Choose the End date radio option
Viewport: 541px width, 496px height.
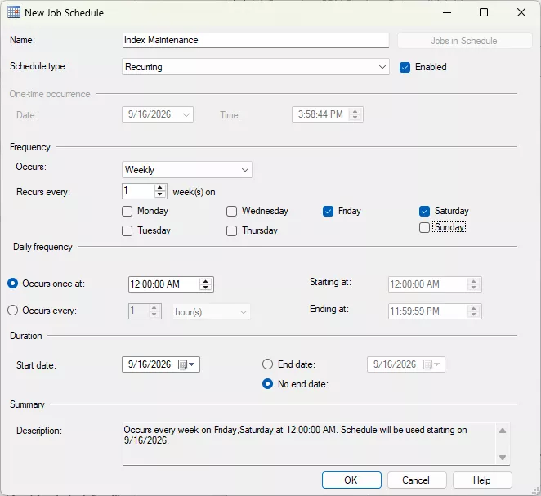point(268,364)
